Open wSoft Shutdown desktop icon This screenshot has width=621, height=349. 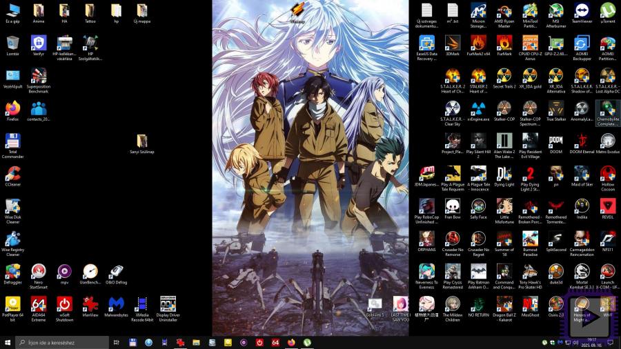(x=64, y=310)
